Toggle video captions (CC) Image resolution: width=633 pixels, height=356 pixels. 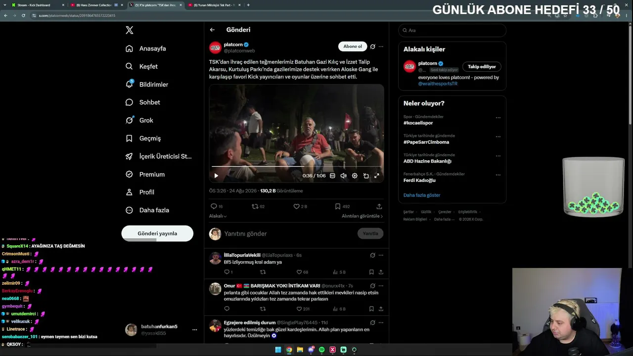click(332, 176)
